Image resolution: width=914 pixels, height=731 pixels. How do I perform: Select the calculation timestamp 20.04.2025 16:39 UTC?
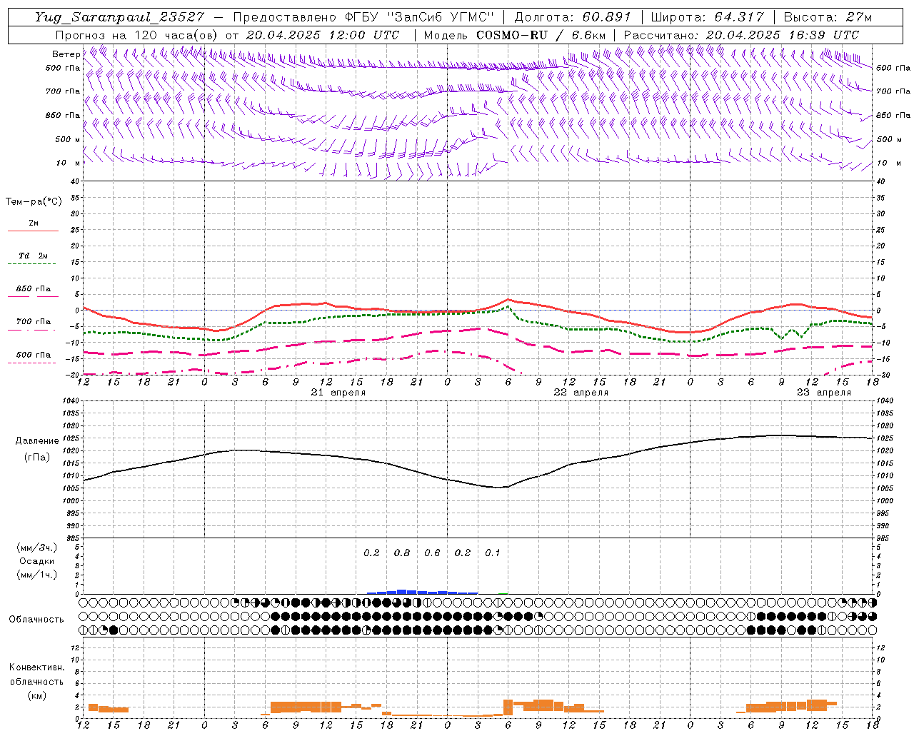782,35
